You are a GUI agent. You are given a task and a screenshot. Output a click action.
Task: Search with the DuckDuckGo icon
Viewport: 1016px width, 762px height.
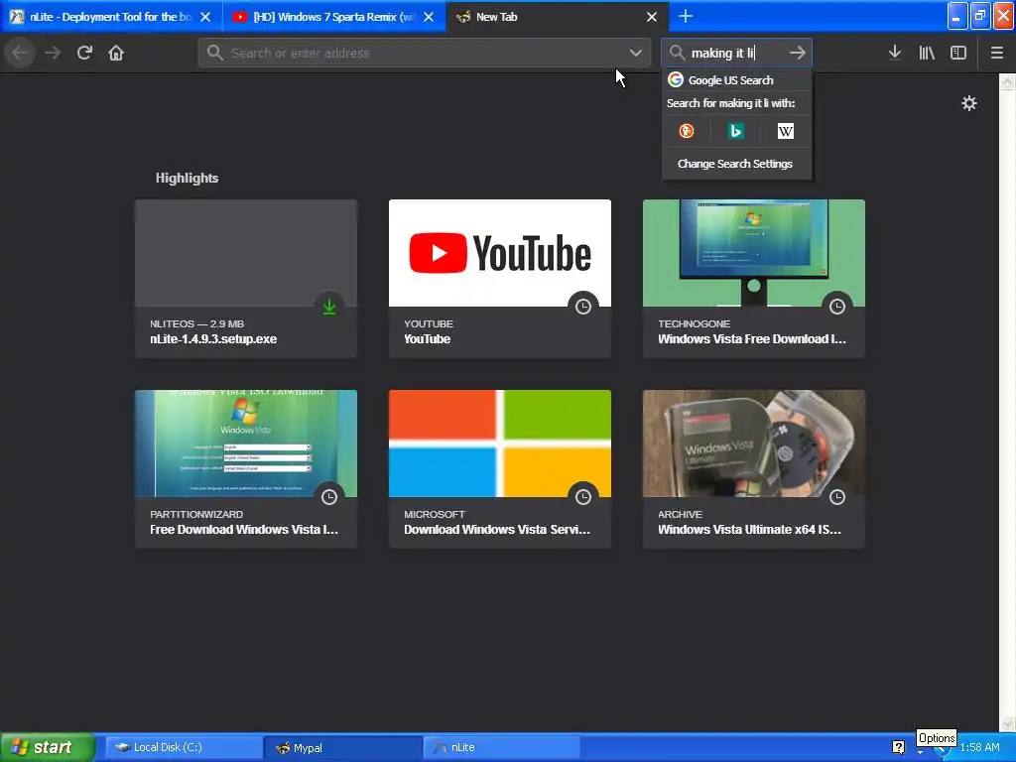tap(687, 131)
